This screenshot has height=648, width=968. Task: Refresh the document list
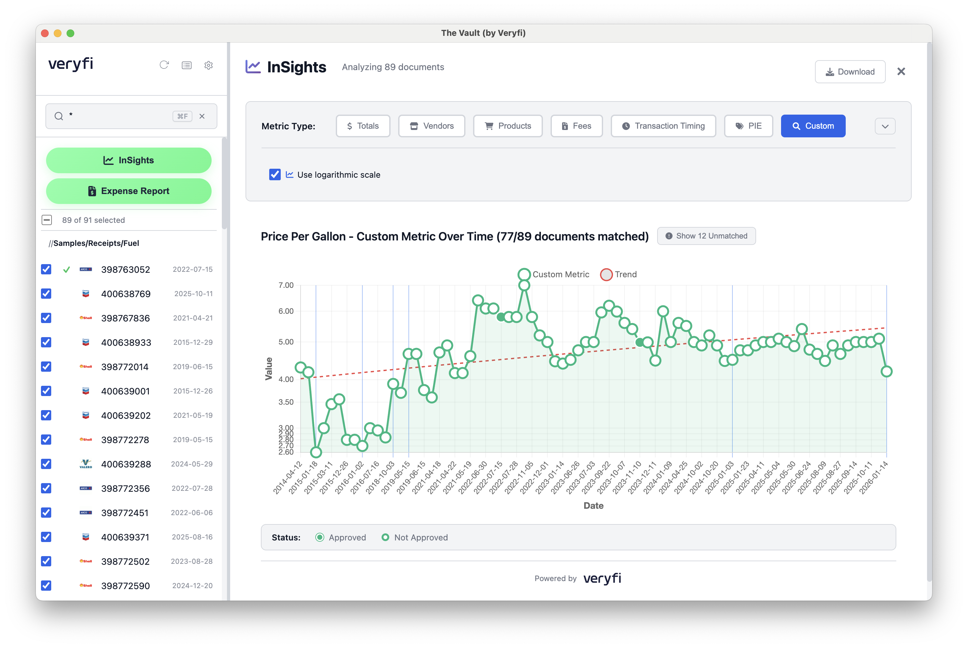(x=164, y=65)
